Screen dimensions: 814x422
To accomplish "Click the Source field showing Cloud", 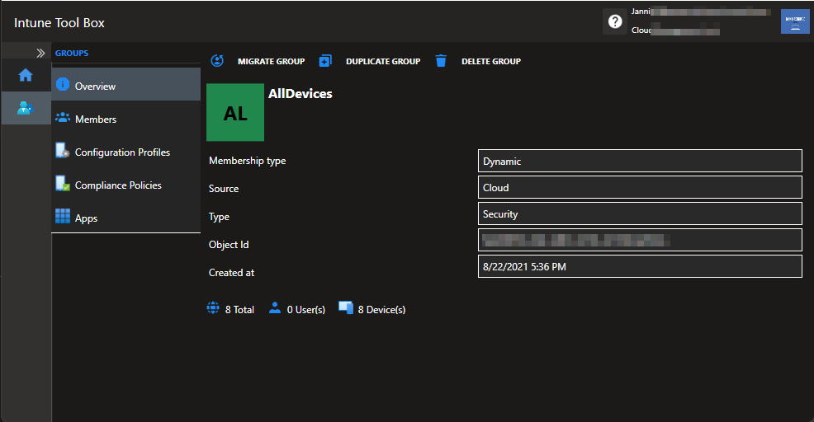I will click(x=640, y=187).
